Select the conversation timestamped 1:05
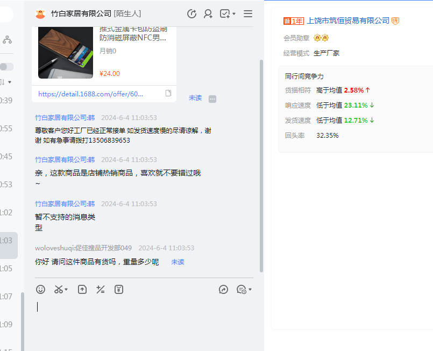The image size is (433, 351). click(x=6, y=268)
